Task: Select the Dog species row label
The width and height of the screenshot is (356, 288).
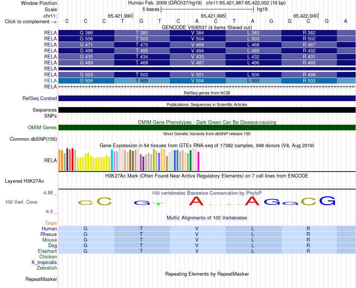Action: (x=53, y=246)
